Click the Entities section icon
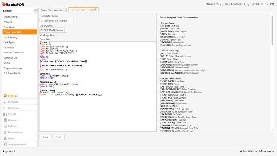The width and height of the screenshot is (277, 156). 5,126
